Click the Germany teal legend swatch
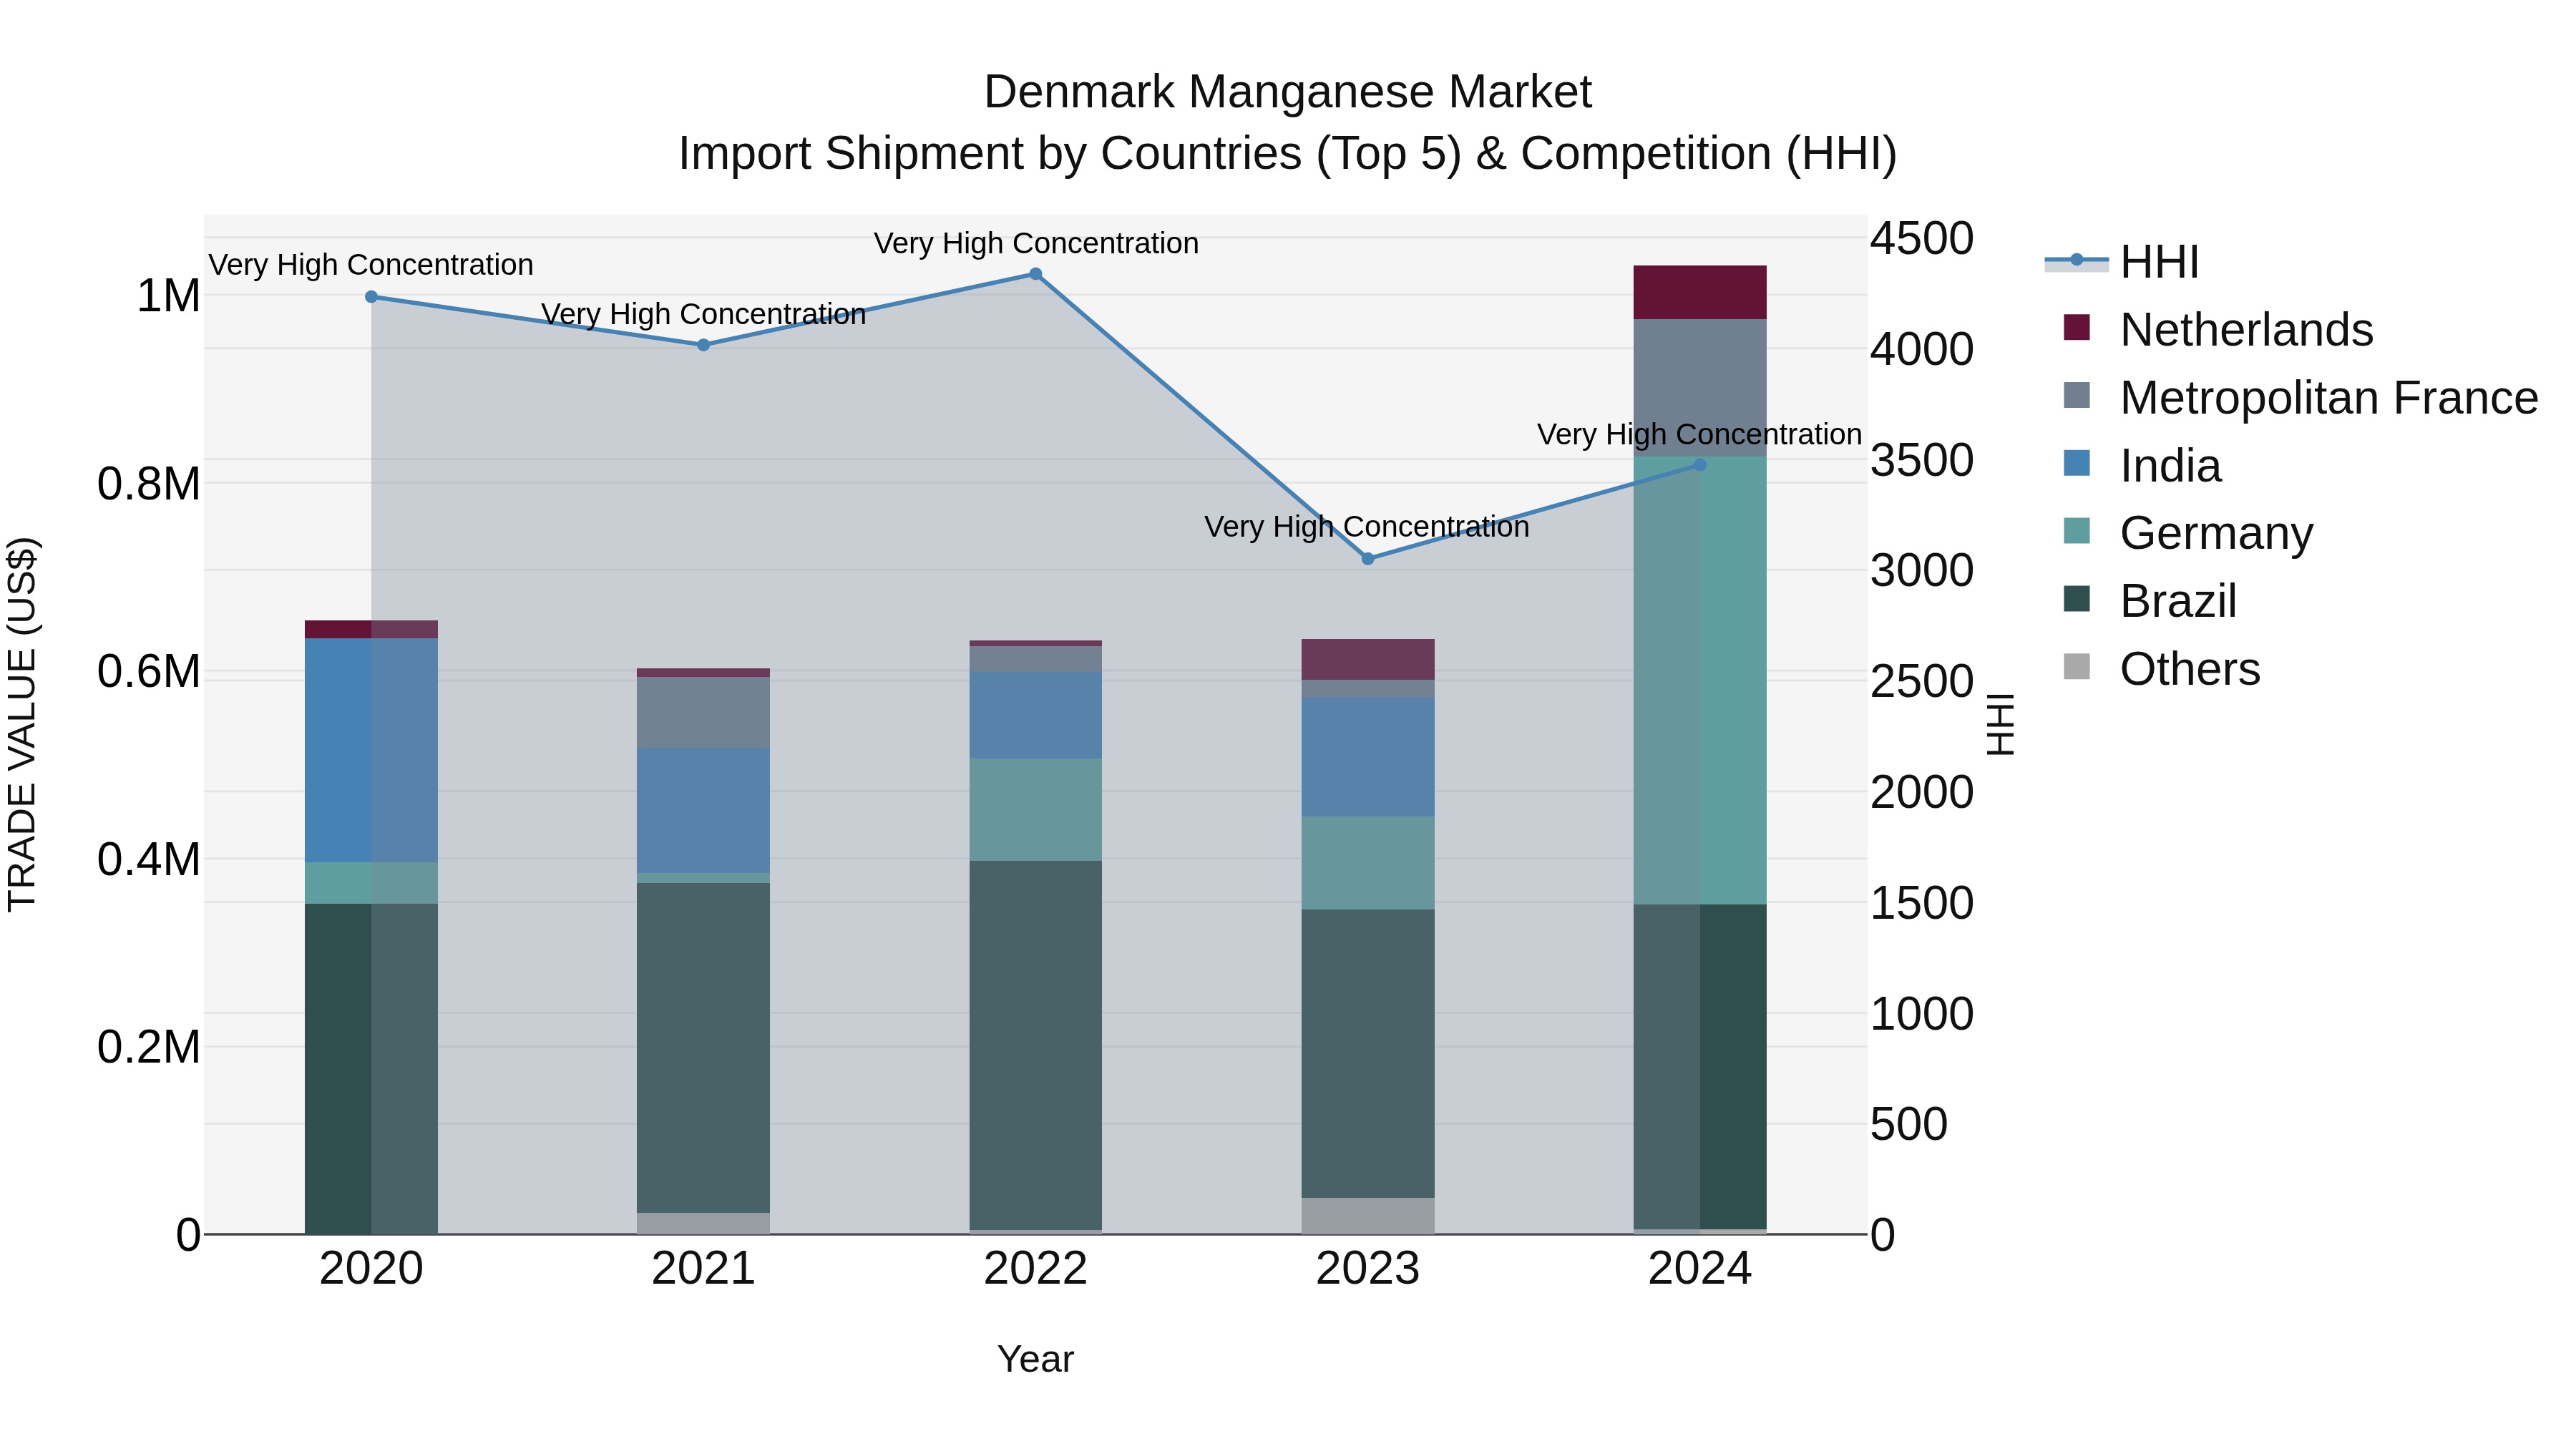 pos(2077,530)
